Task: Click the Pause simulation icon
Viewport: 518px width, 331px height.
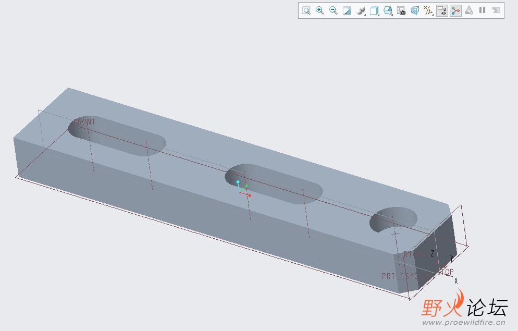Action: click(483, 10)
